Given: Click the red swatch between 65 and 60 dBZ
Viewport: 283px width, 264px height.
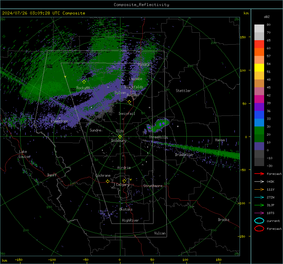Looking at the screenshot, I should click(x=259, y=44).
